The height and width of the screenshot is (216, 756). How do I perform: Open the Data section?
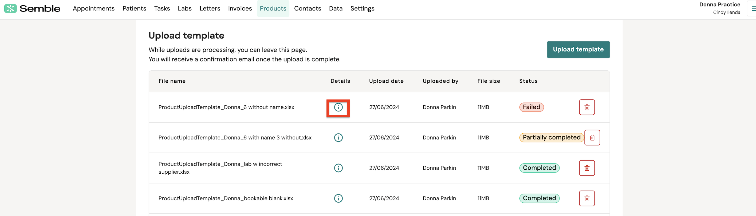pos(336,9)
